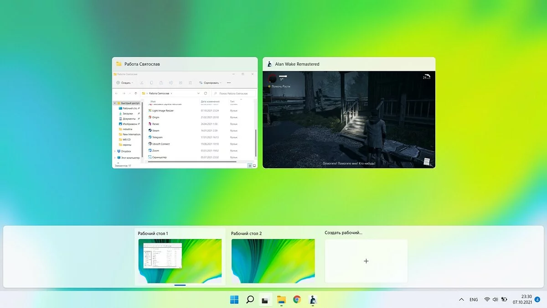Open notifications via the badge showing 4
The image size is (547, 308).
tap(537, 299)
